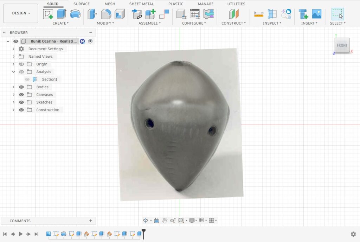The image size is (360, 242).
Task: Click third Inspect icon with magnifier
Action: click(x=286, y=14)
